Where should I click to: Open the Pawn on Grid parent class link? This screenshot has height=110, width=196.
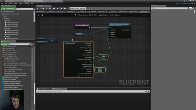187,4
